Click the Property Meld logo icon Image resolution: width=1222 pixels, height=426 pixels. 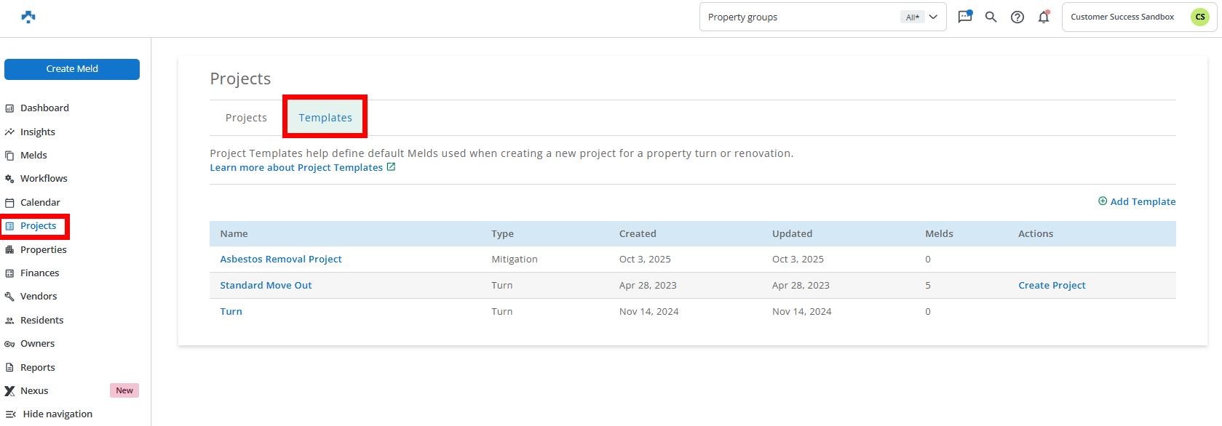28,17
